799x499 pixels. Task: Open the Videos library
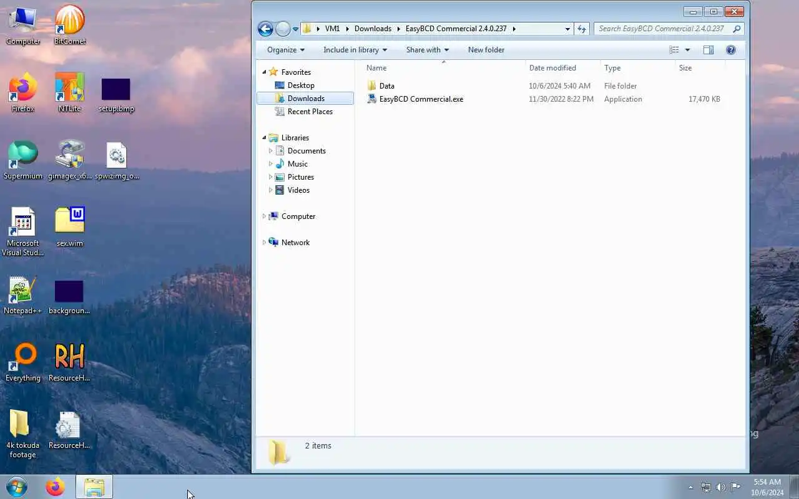coord(298,190)
